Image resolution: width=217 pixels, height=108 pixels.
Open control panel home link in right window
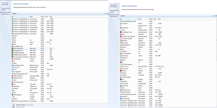coord(113,6)
